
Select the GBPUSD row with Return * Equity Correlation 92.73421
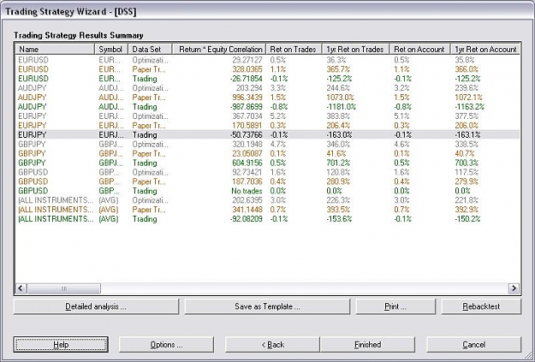point(267,172)
